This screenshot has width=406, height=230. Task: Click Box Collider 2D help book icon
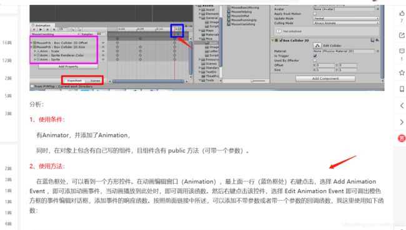pos(372,40)
